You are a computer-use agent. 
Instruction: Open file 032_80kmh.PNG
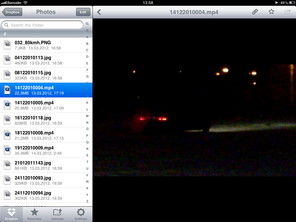pyautogui.click(x=46, y=45)
